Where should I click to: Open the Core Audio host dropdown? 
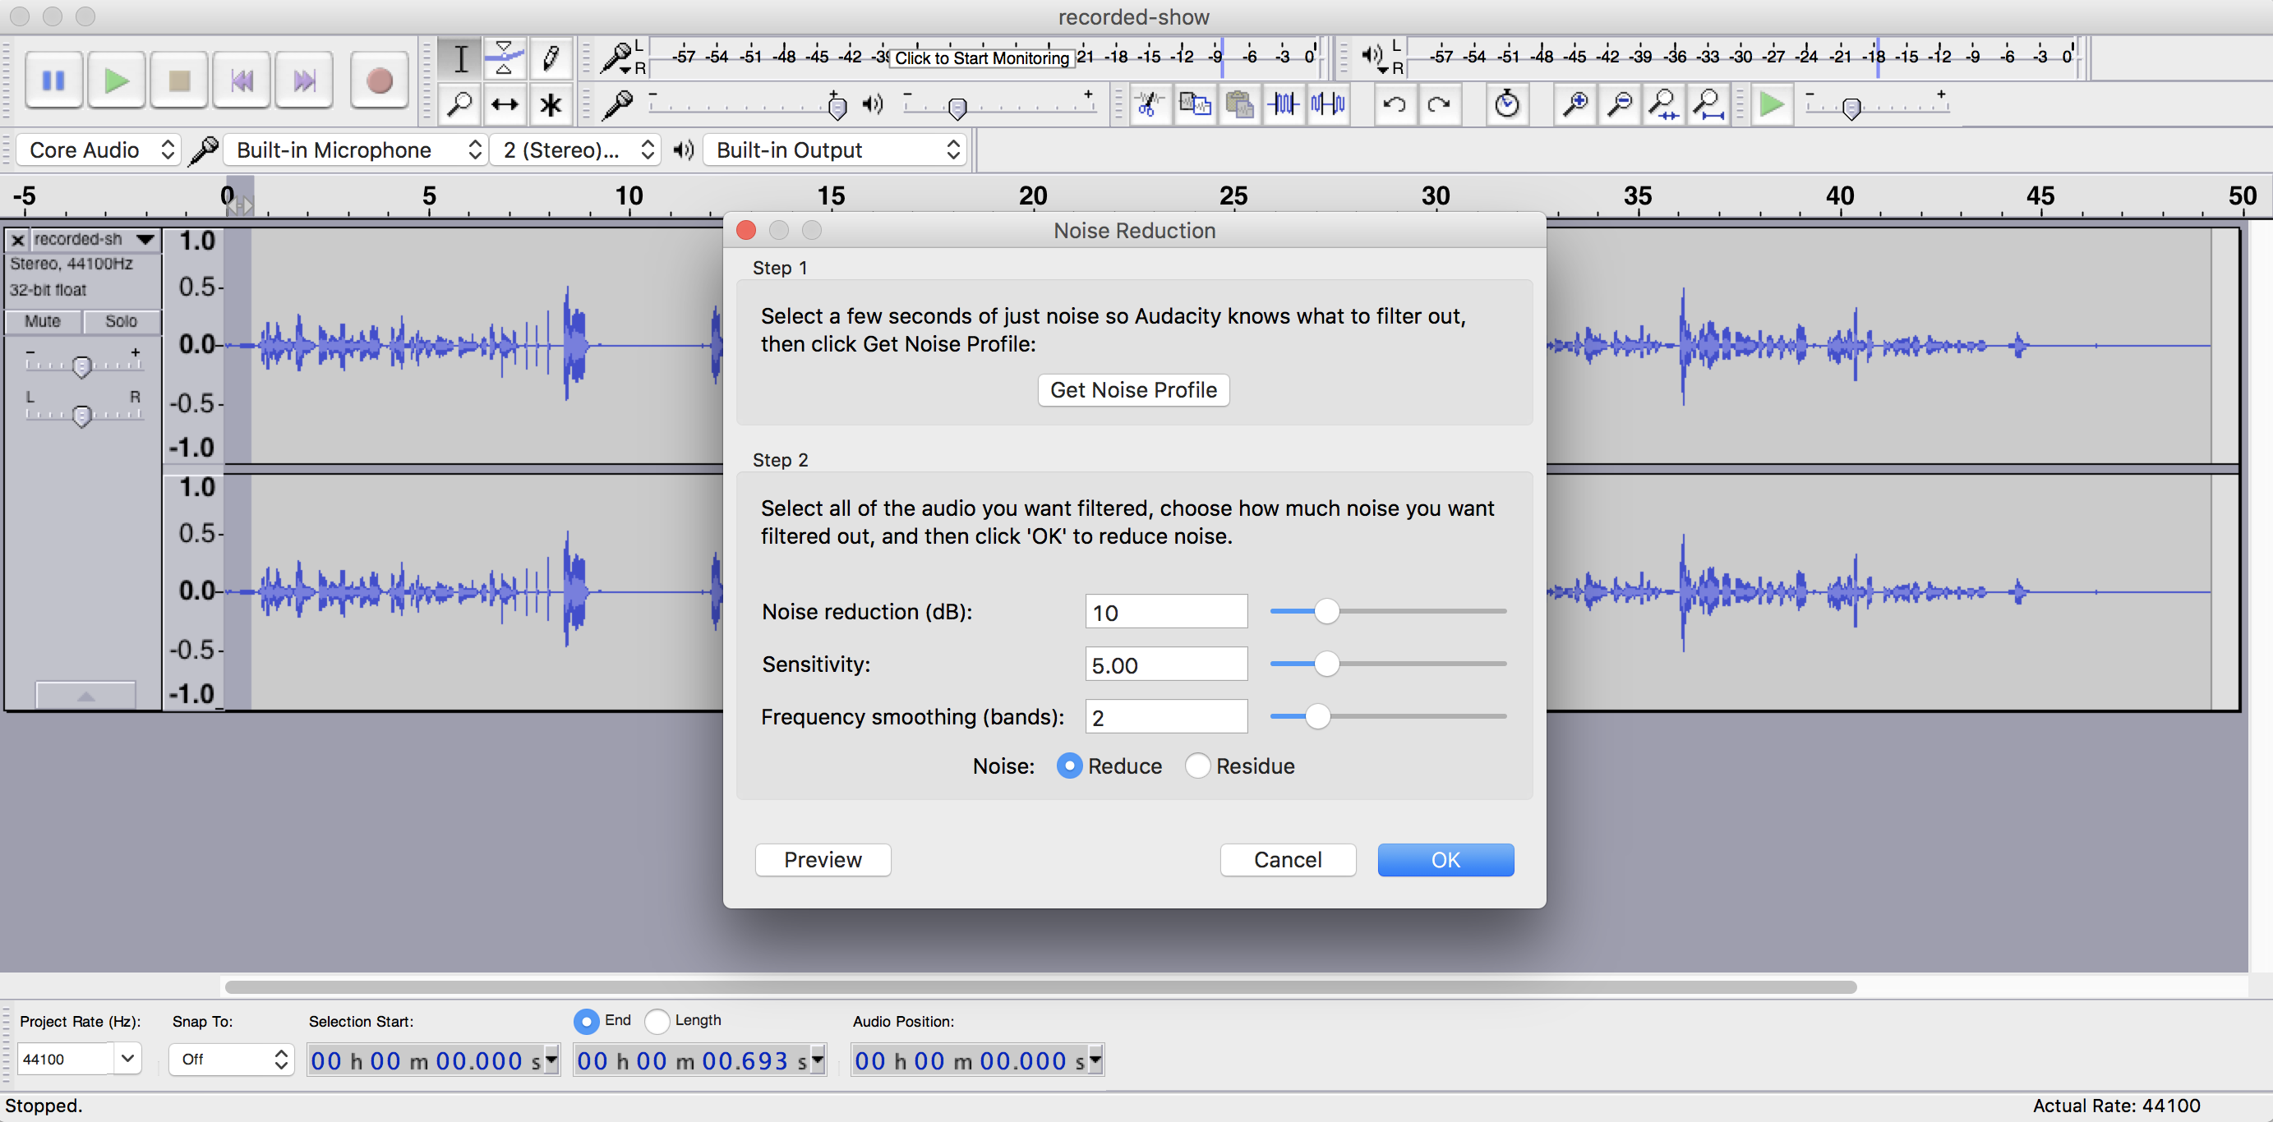(x=99, y=150)
